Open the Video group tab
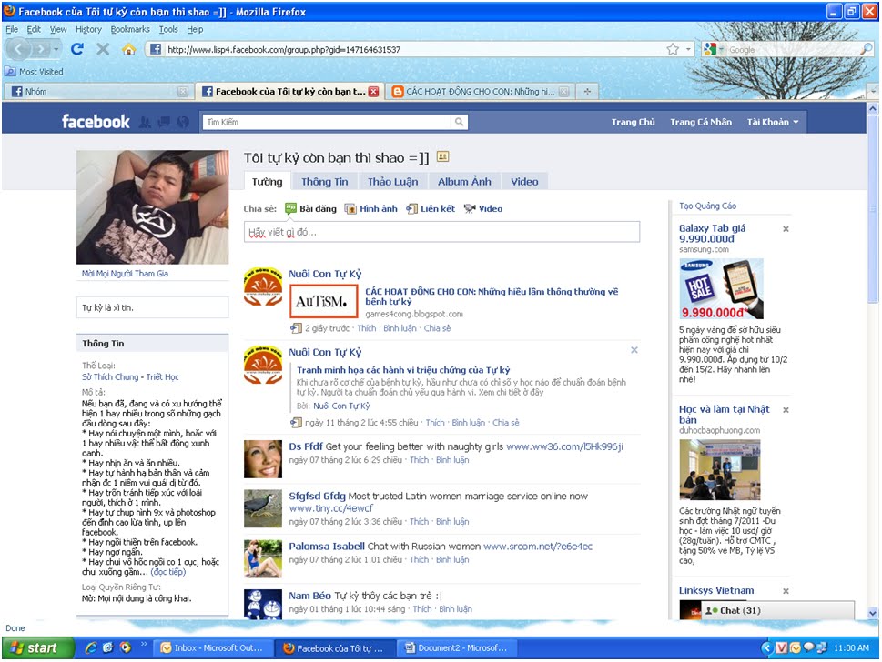Screen dimensions: 882x662 [x=524, y=182]
